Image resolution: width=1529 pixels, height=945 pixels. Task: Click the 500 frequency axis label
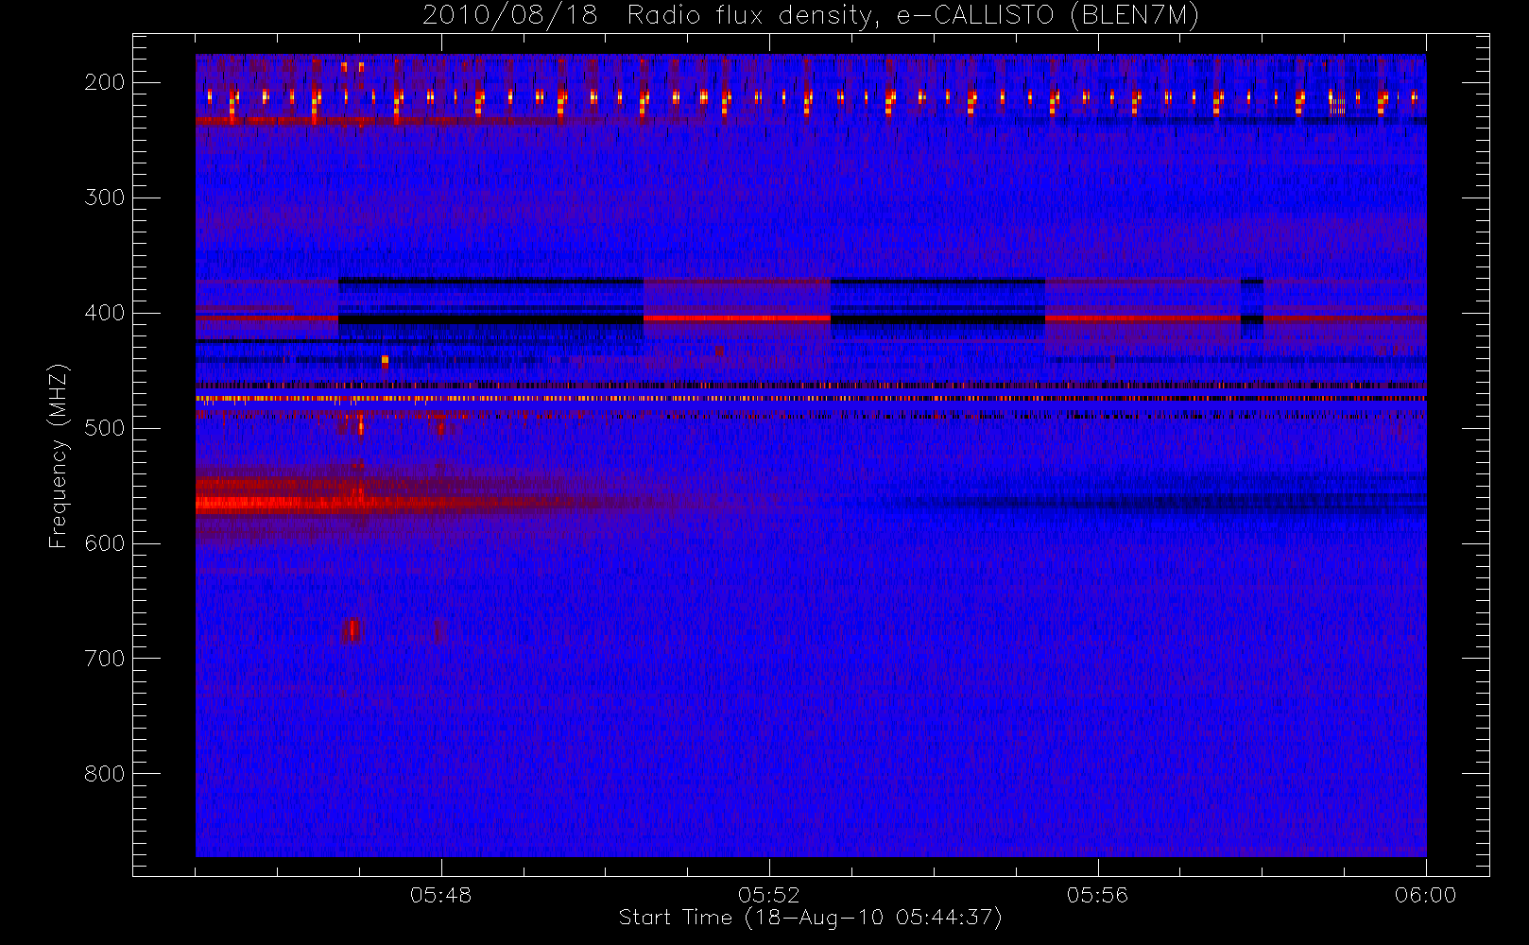coord(105,428)
